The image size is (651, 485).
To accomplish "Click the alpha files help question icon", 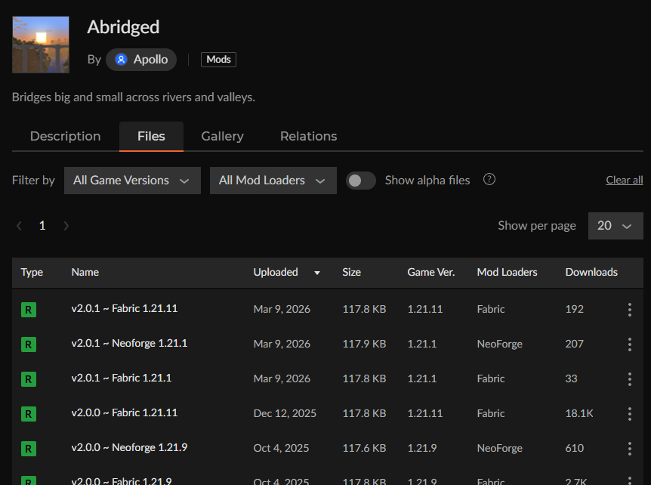I will pos(489,180).
